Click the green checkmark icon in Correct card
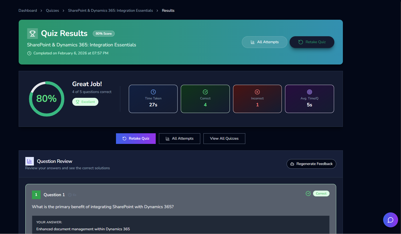 (x=205, y=92)
